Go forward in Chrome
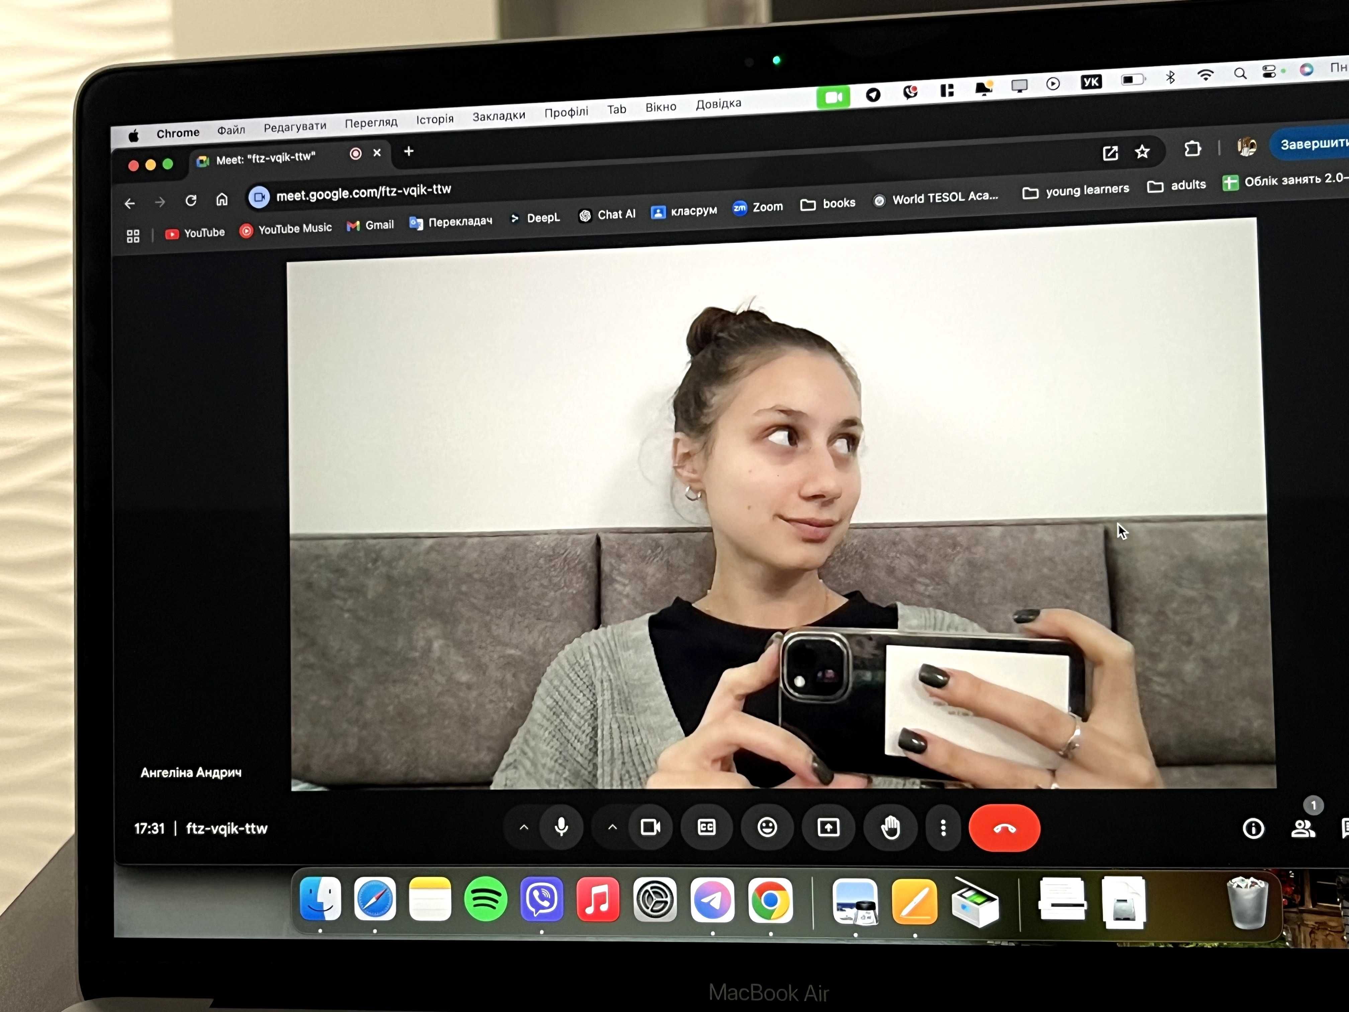Screen dimensions: 1349x1012 pyautogui.click(x=160, y=202)
